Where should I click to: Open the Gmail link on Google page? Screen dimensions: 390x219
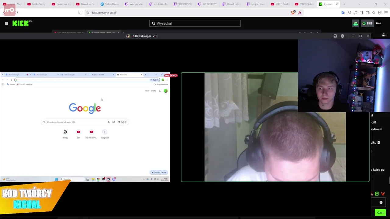pyautogui.click(x=147, y=91)
